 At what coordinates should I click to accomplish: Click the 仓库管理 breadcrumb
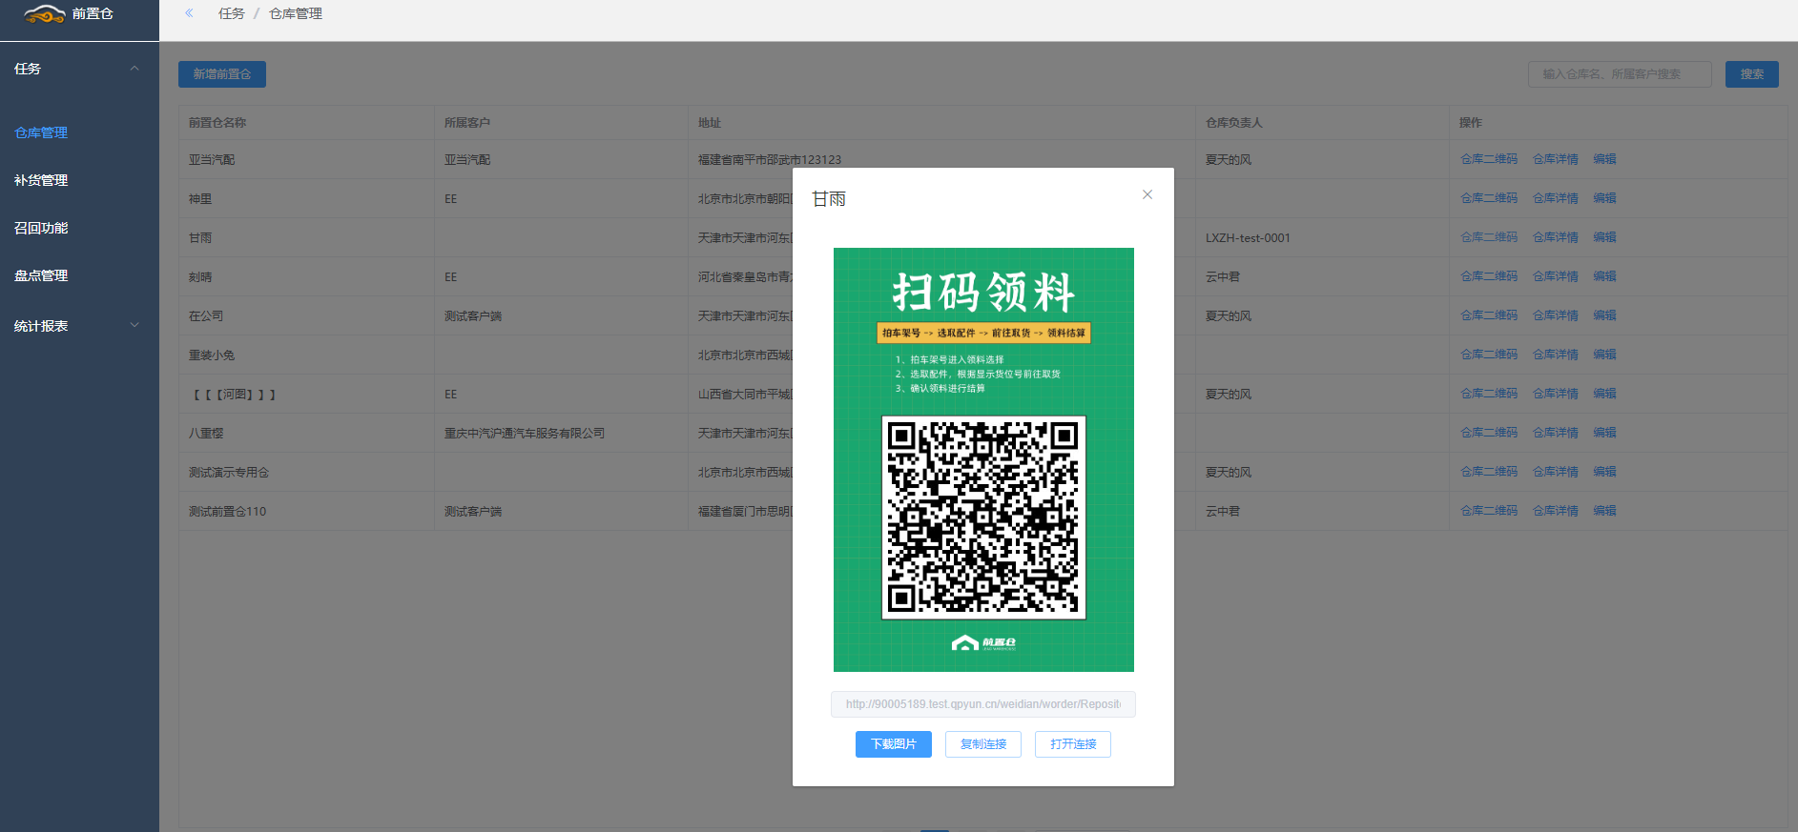[x=296, y=13]
